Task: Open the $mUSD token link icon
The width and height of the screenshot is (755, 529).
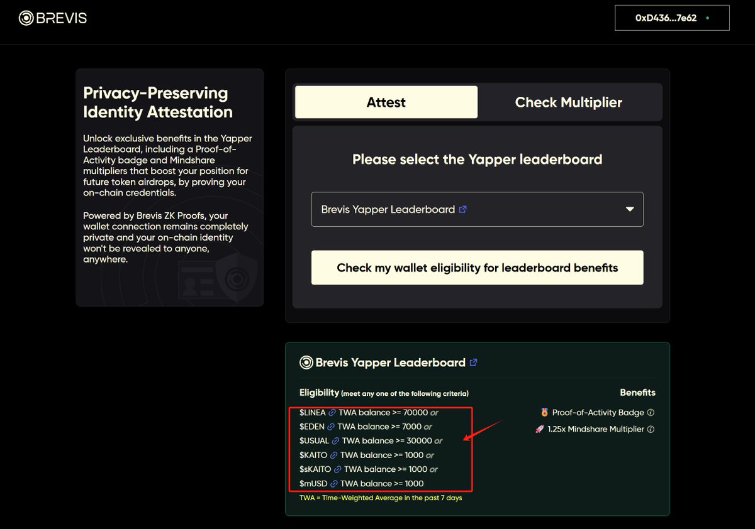Action: click(x=334, y=484)
